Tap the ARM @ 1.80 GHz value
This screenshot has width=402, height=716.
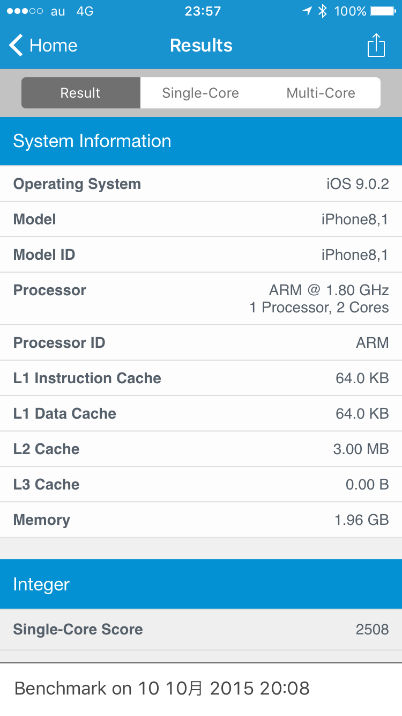point(329,290)
